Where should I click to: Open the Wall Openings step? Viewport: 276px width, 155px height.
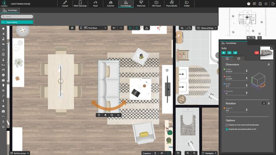(80, 4)
